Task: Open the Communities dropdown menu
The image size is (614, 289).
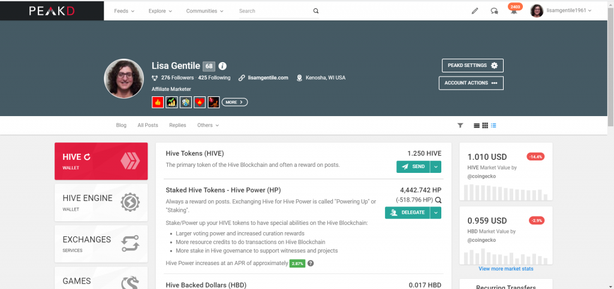Action: pos(205,11)
